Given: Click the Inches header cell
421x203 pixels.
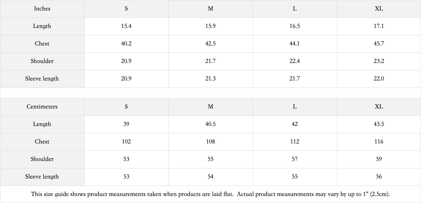Looking at the screenshot, I should click(42, 9).
